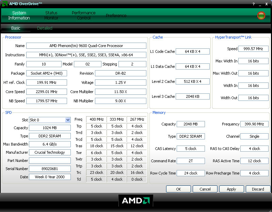
Task: Switch to the Basic tab
Action: point(16,28)
